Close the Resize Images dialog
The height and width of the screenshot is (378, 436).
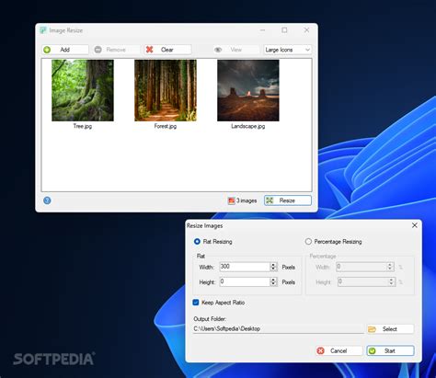point(415,225)
